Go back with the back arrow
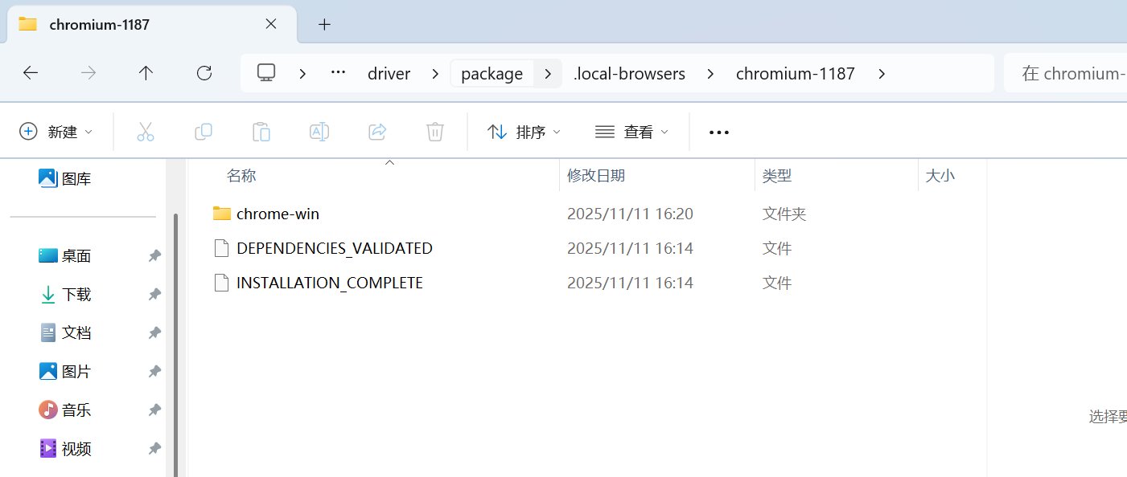Screen dimensions: 1127x477 [31, 73]
